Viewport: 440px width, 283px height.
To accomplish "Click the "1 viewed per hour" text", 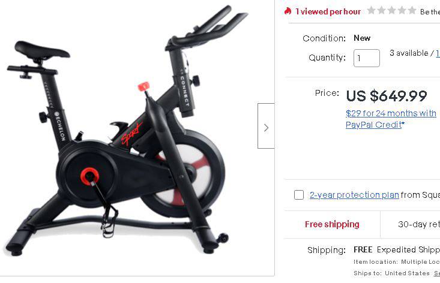I will [328, 11].
